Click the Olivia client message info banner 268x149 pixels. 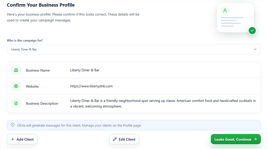(134, 125)
